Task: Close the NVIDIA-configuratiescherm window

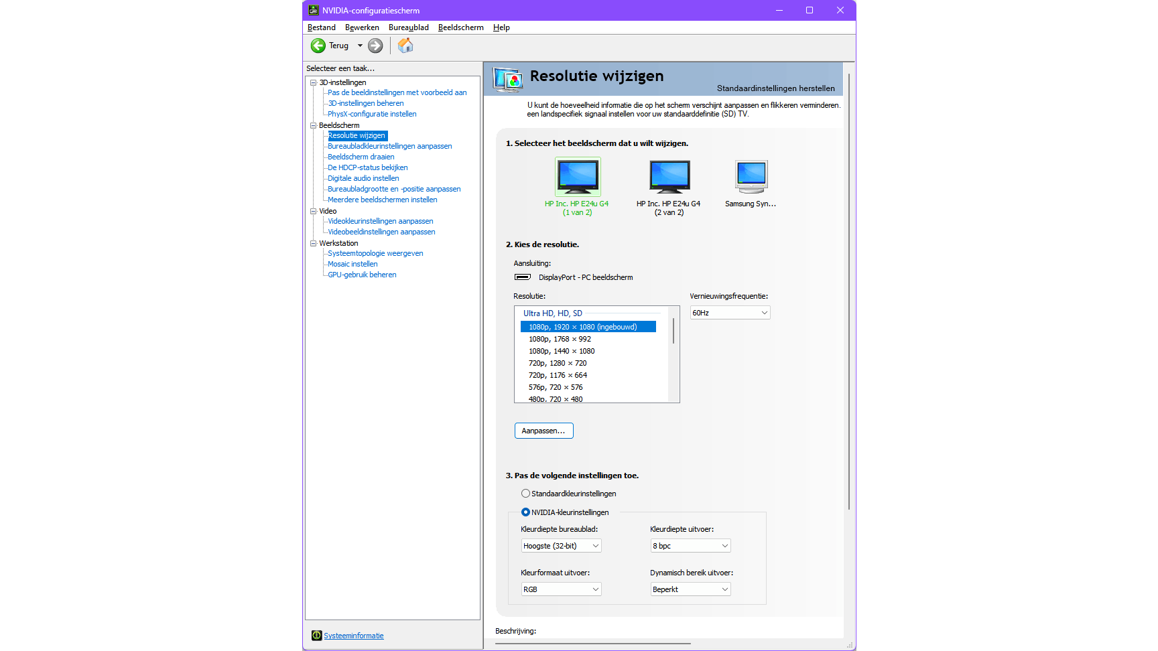Action: 840,10
